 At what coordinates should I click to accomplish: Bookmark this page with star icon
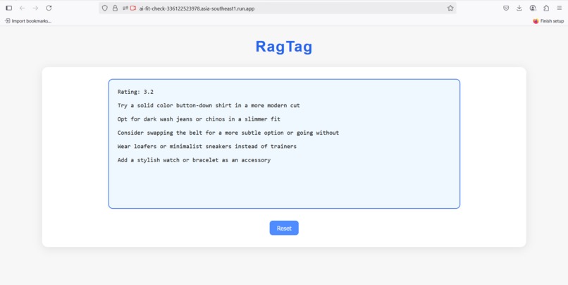(450, 8)
